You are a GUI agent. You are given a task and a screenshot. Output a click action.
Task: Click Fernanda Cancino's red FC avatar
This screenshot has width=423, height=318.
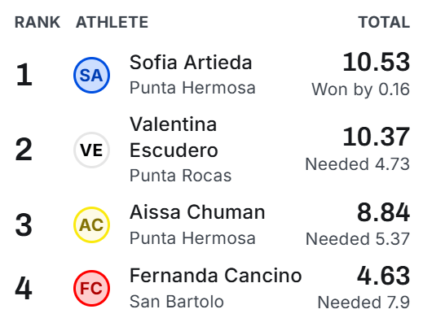pos(91,288)
